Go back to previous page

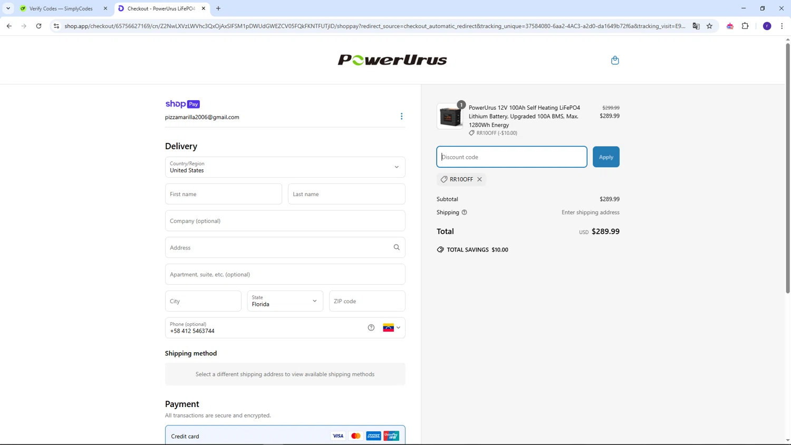pyautogui.click(x=9, y=26)
